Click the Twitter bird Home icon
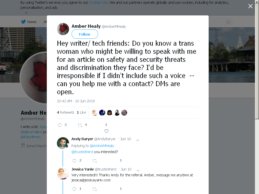Screen dimensions: 259x194 coord(24,22)
